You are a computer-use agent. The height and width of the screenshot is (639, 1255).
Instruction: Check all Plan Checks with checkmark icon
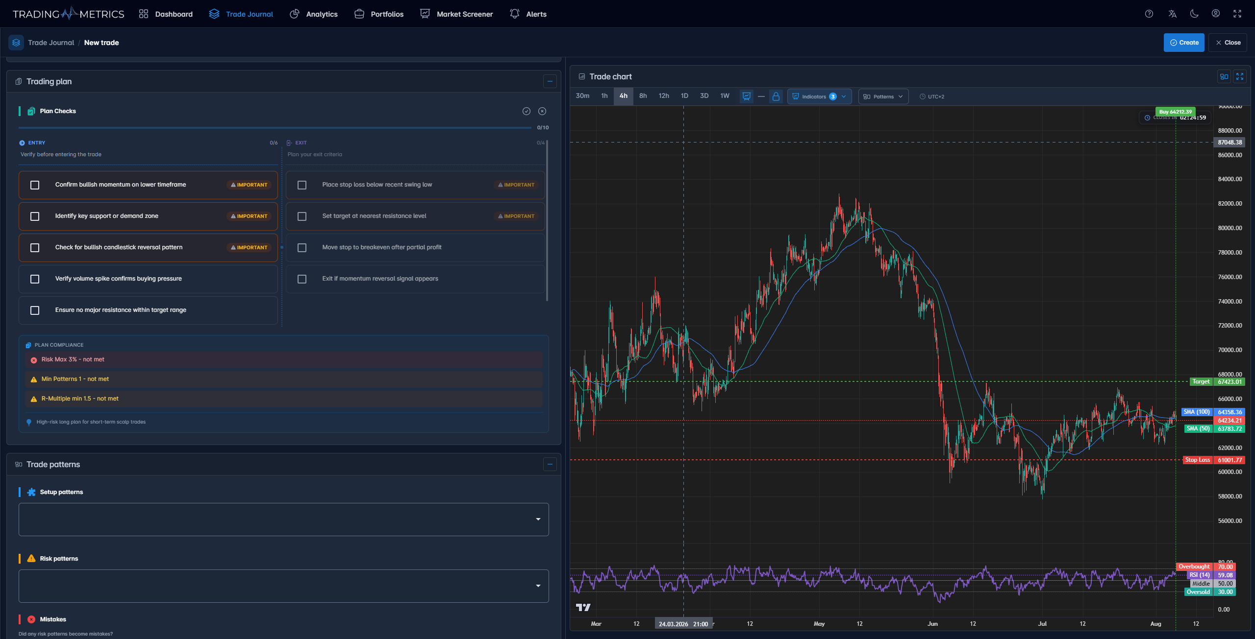point(526,111)
